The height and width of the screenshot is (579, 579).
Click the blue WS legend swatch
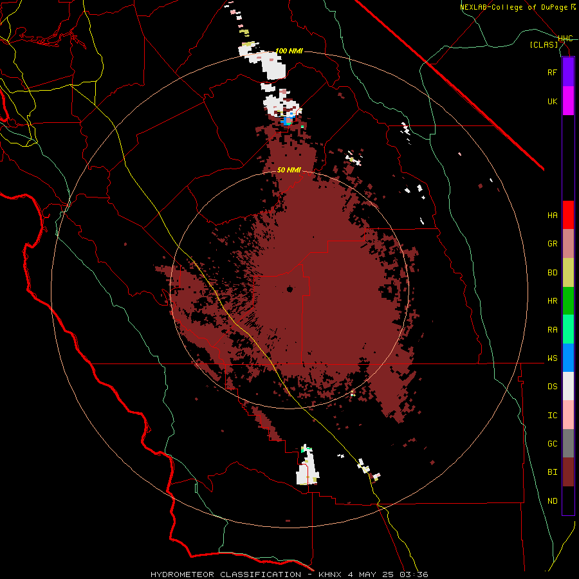568,358
